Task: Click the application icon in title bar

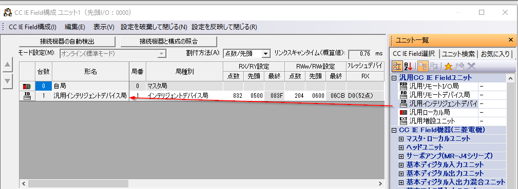Action: (7, 12)
